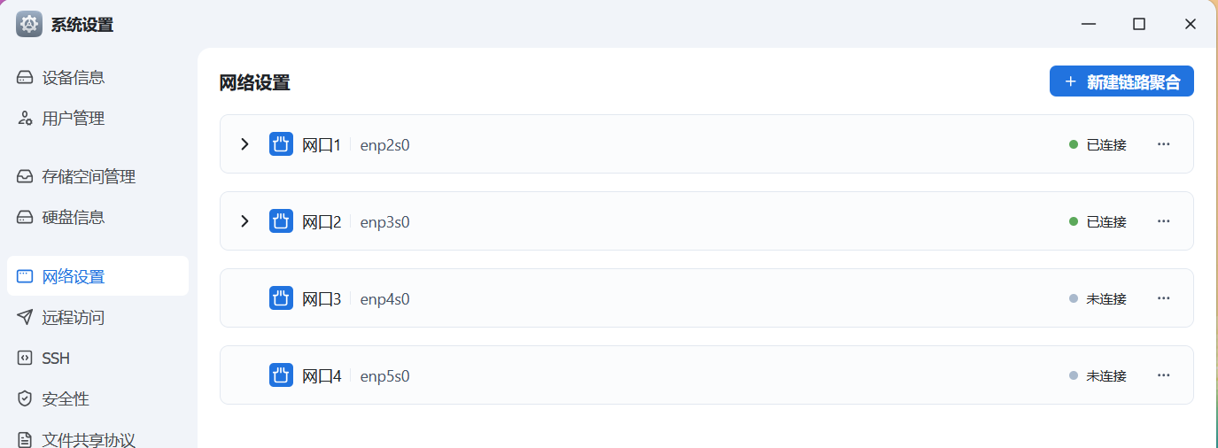1218x448 pixels.
Task: Open more options for 网口1
Action: [1164, 144]
